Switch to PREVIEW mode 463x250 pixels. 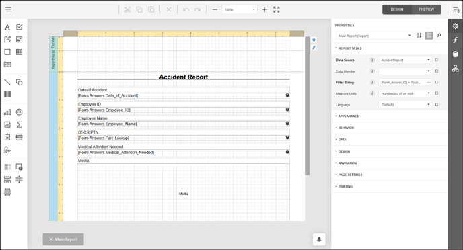coord(427,9)
